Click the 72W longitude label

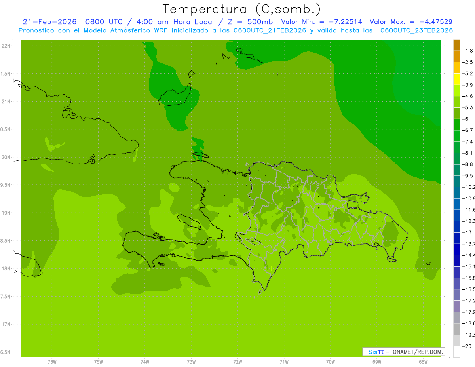pyautogui.click(x=237, y=362)
